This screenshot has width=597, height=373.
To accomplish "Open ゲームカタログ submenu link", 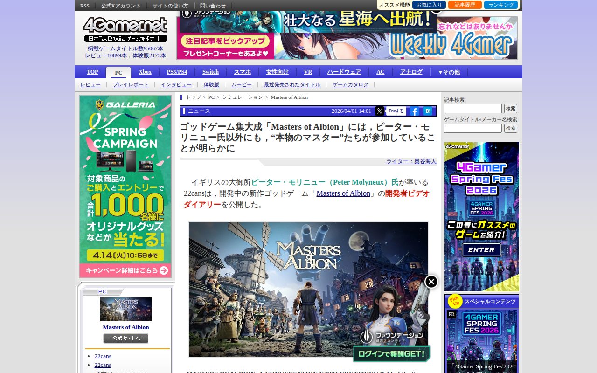I will coord(350,84).
